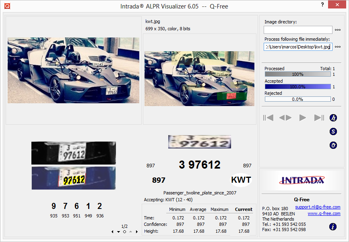Viewport: 349px width, 242px height.
Task: Visit the www.q-free.com website link
Action: pyautogui.click(x=324, y=213)
